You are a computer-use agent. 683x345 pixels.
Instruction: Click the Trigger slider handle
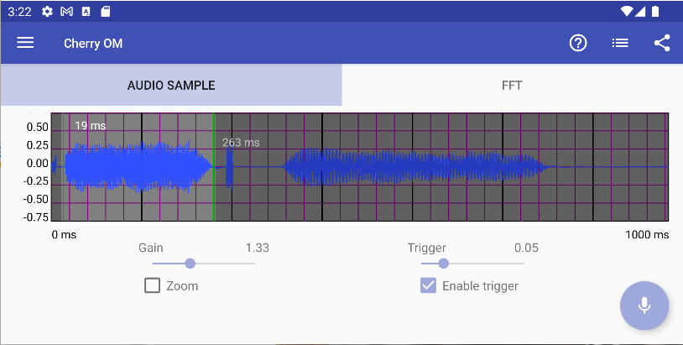[x=443, y=264]
